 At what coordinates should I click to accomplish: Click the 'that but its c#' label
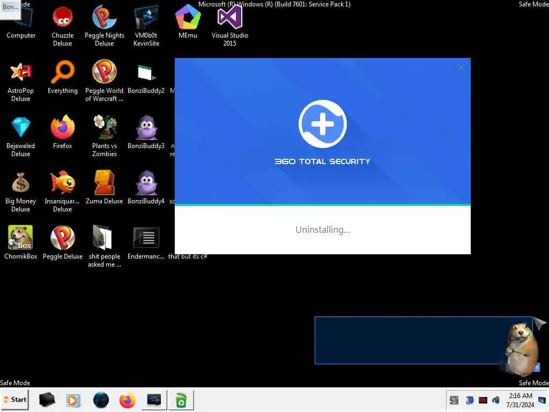click(188, 256)
